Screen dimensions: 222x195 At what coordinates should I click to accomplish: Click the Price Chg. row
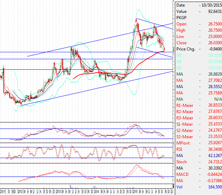(x=198, y=49)
